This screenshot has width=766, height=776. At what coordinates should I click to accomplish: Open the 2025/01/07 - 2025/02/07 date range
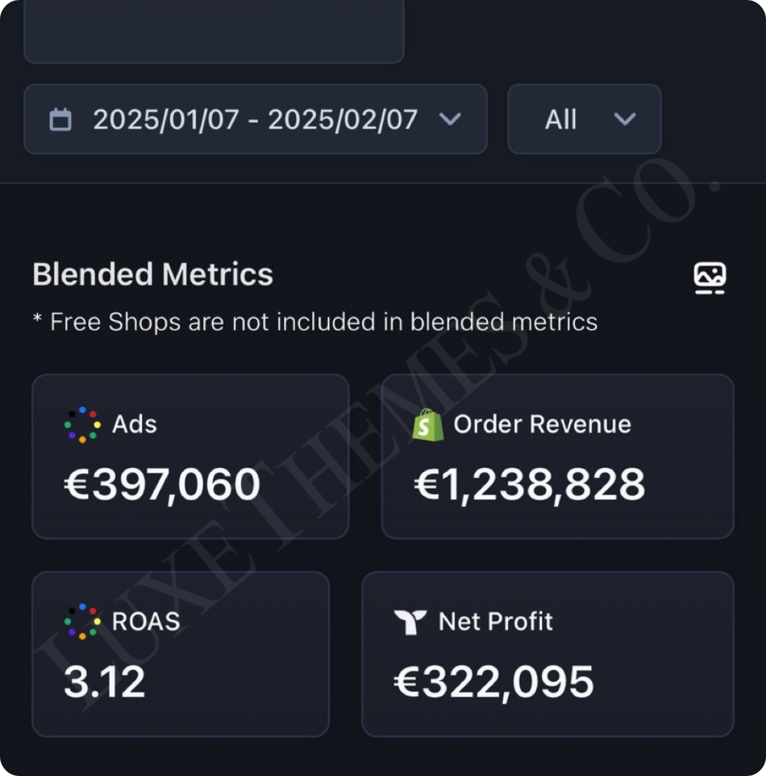[x=255, y=120]
